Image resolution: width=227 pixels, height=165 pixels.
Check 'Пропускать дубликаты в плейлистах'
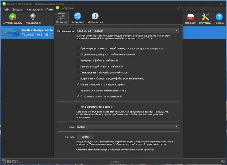(x=78, y=66)
